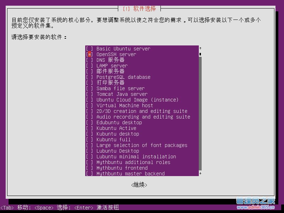Select the Kubuntu Active option
The height and width of the screenshot is (213, 284).
click(89, 128)
